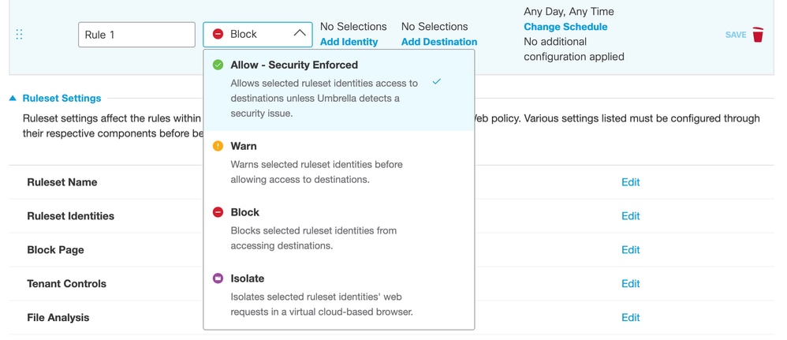
Task: Click the drag handle dots icon
Action: coord(19,35)
